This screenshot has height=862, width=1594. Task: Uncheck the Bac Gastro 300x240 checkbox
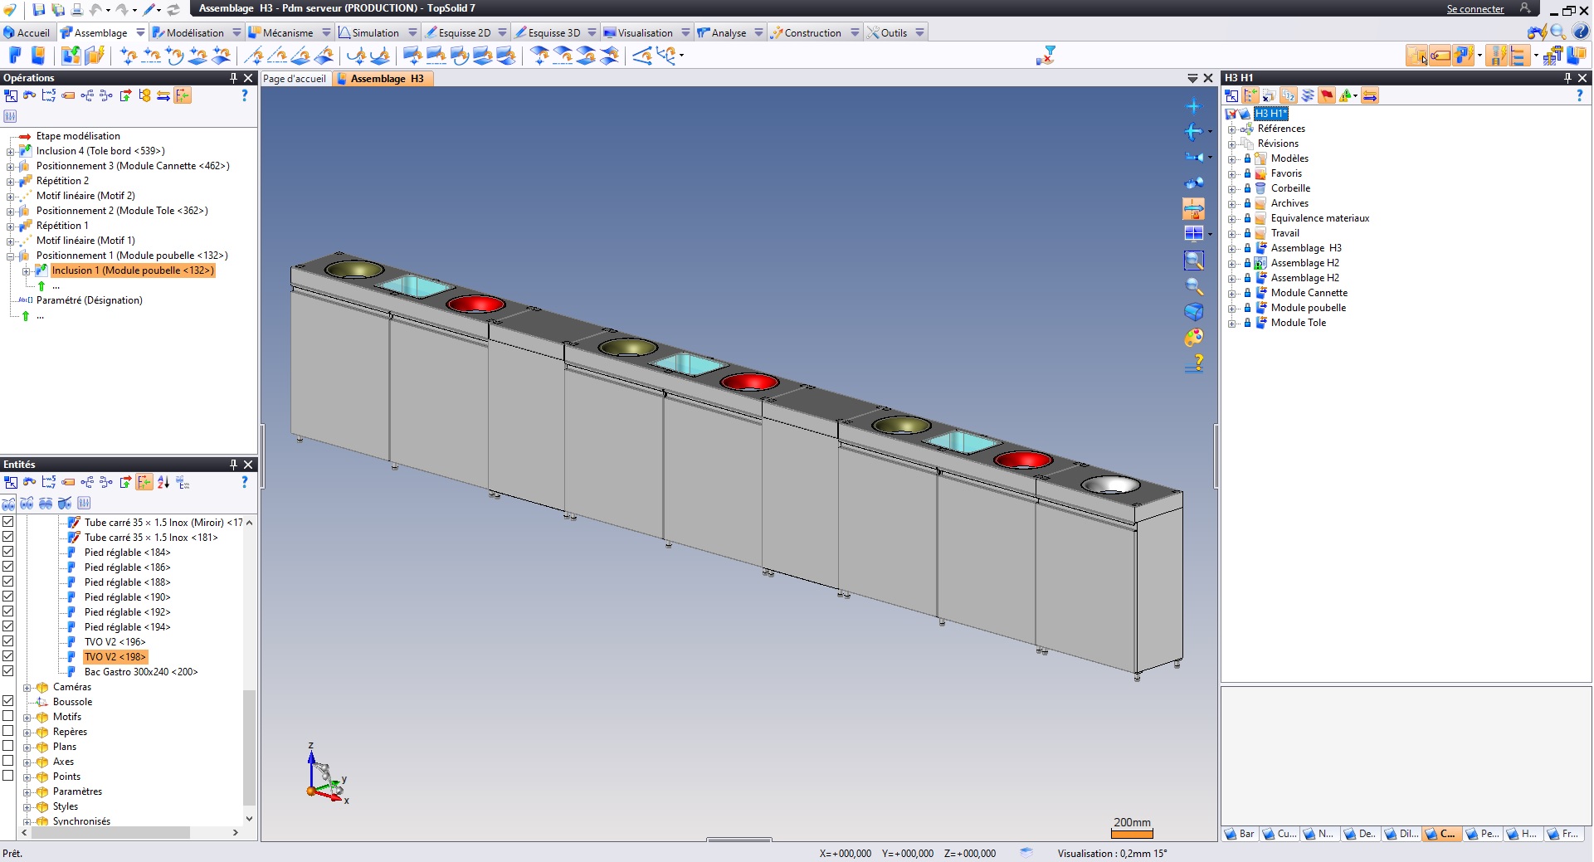[8, 671]
